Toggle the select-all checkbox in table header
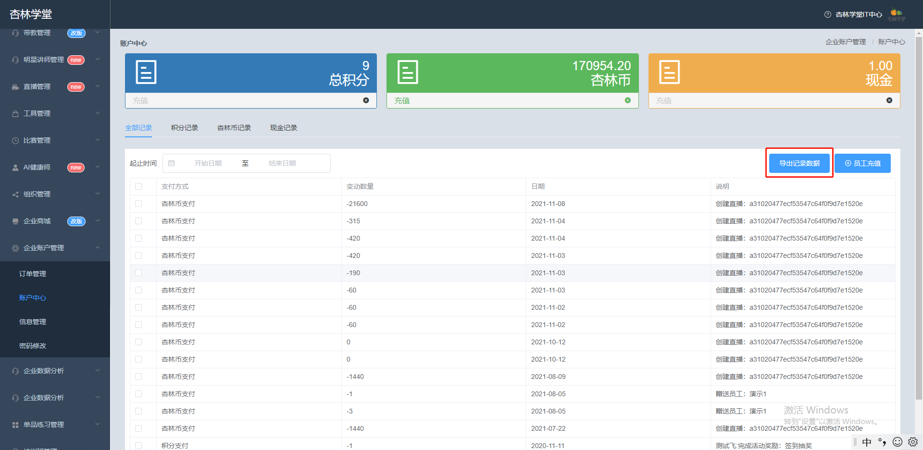The image size is (923, 450). point(138,186)
